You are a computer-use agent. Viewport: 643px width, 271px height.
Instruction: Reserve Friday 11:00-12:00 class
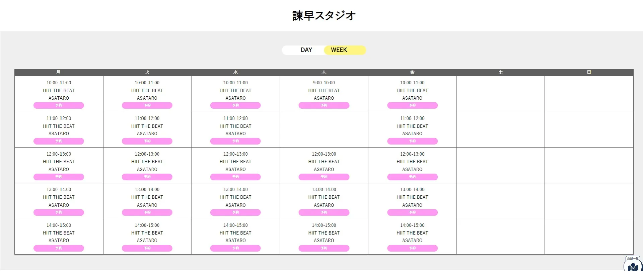click(412, 141)
